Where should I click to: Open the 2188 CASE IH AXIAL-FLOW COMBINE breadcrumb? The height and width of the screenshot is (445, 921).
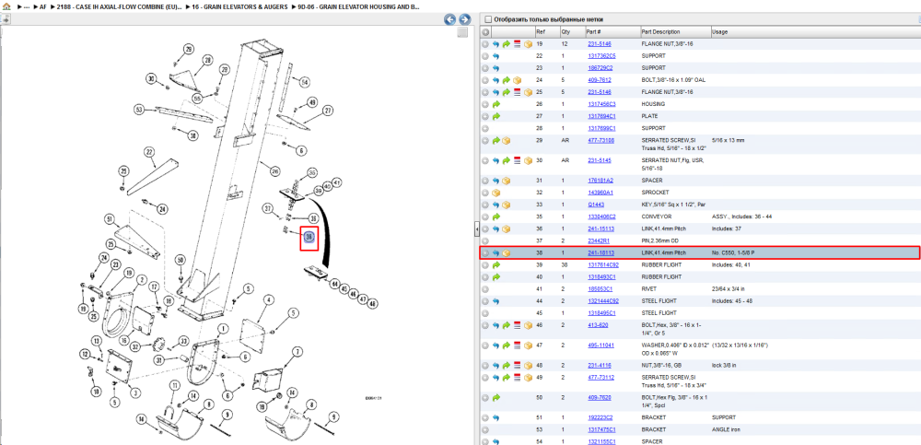tap(119, 7)
